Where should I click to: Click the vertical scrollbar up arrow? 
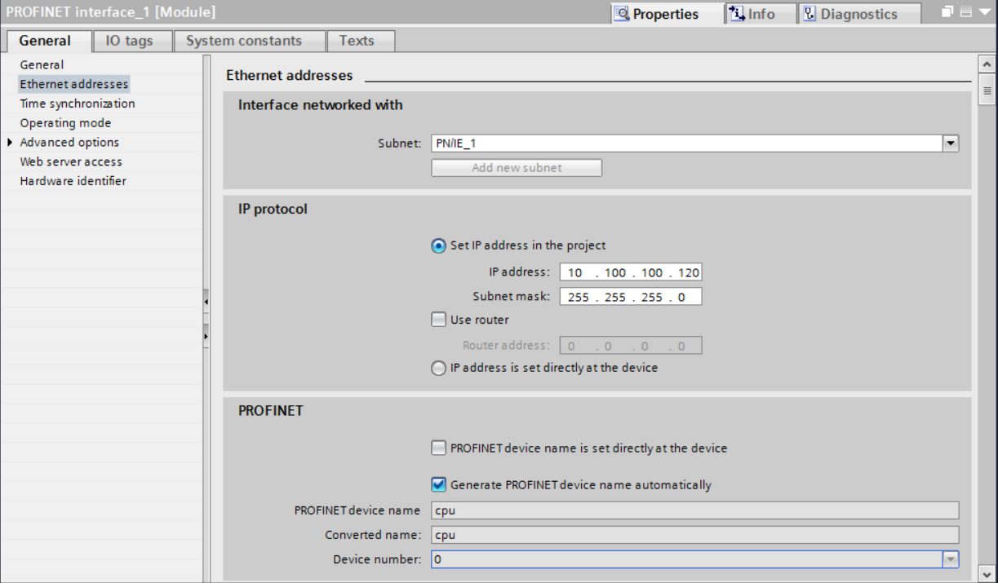pyautogui.click(x=987, y=64)
